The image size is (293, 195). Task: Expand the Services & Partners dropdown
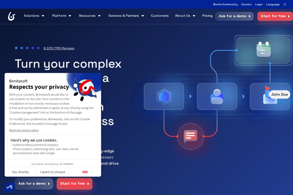tap(126, 16)
